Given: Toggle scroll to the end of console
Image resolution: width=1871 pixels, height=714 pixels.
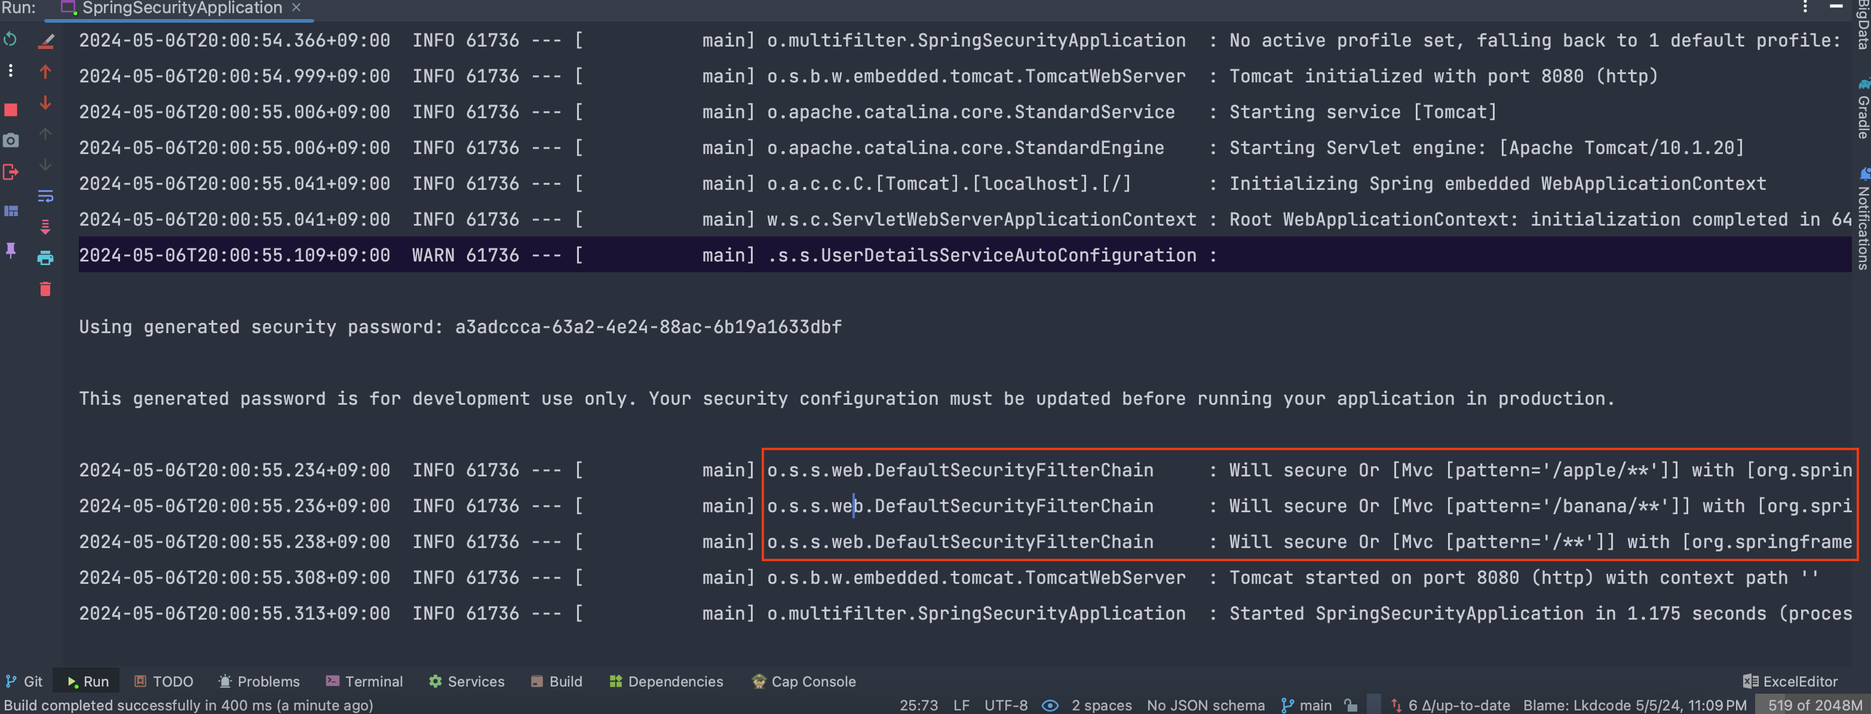Looking at the screenshot, I should [45, 227].
